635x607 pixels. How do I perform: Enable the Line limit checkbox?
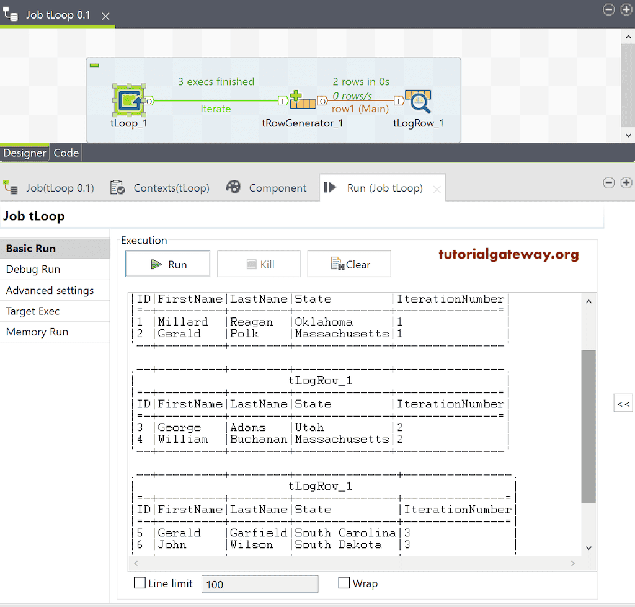tap(140, 583)
